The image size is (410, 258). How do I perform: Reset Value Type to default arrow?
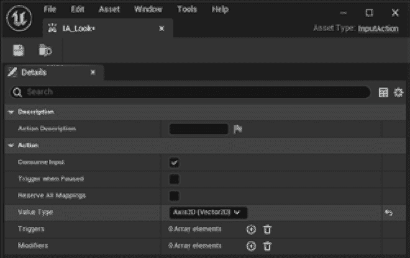[389, 213]
